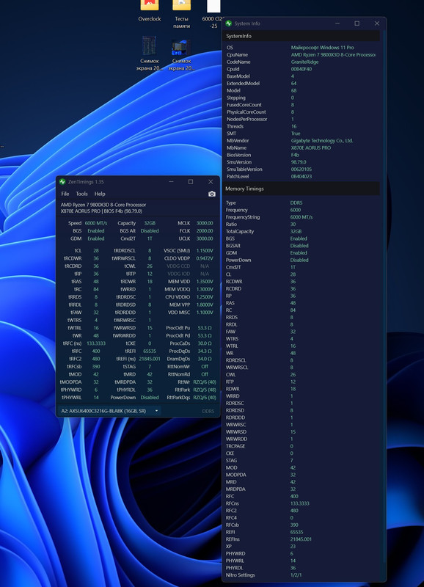Image resolution: width=424 pixels, height=587 pixels.
Task: Expand the A2 memory module dropdown
Action: pyautogui.click(x=109, y=411)
